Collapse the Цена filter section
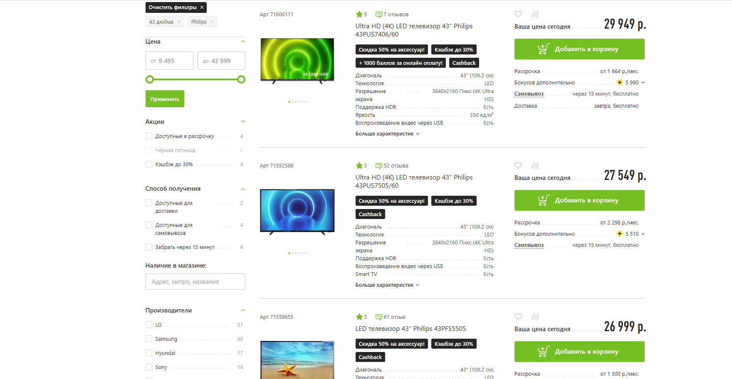Viewport: 732px width, 379px height. (x=243, y=42)
